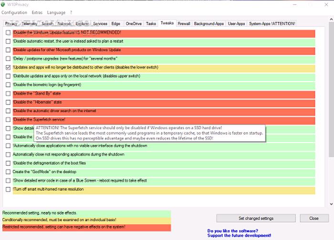Switch to the Edge tab
This screenshot has width=334, height=240.
pyautogui.click(x=116, y=24)
